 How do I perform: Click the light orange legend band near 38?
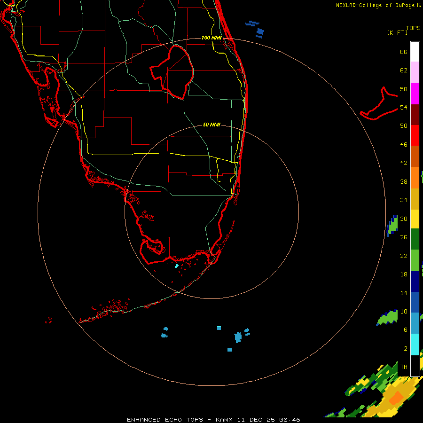click(415, 178)
